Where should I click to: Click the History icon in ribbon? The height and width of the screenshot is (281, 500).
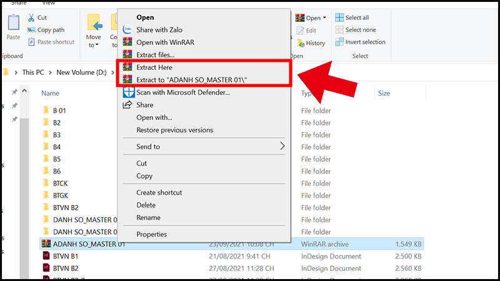click(301, 43)
